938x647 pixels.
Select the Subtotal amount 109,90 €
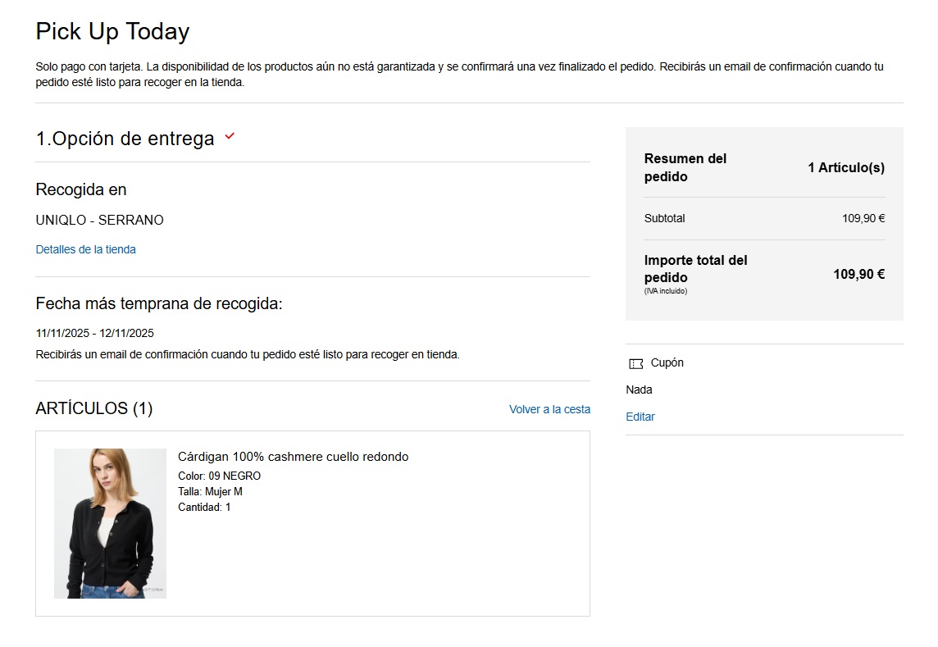pyautogui.click(x=864, y=218)
